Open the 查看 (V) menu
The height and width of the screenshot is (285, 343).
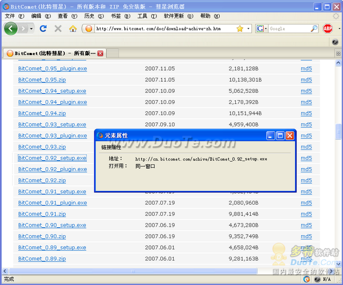pyautogui.click(x=68, y=16)
